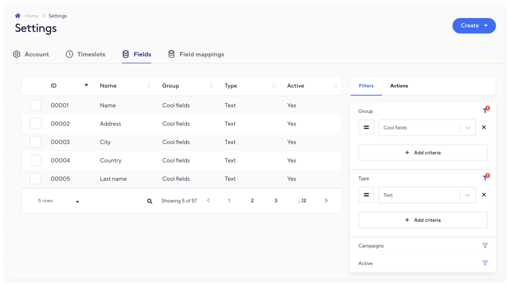Open the Cool fields group dropdown
The image size is (510, 287).
click(x=427, y=128)
